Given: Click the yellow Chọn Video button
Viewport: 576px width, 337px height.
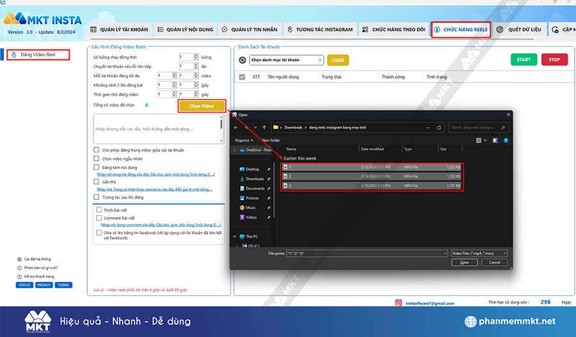Looking at the screenshot, I should [202, 106].
